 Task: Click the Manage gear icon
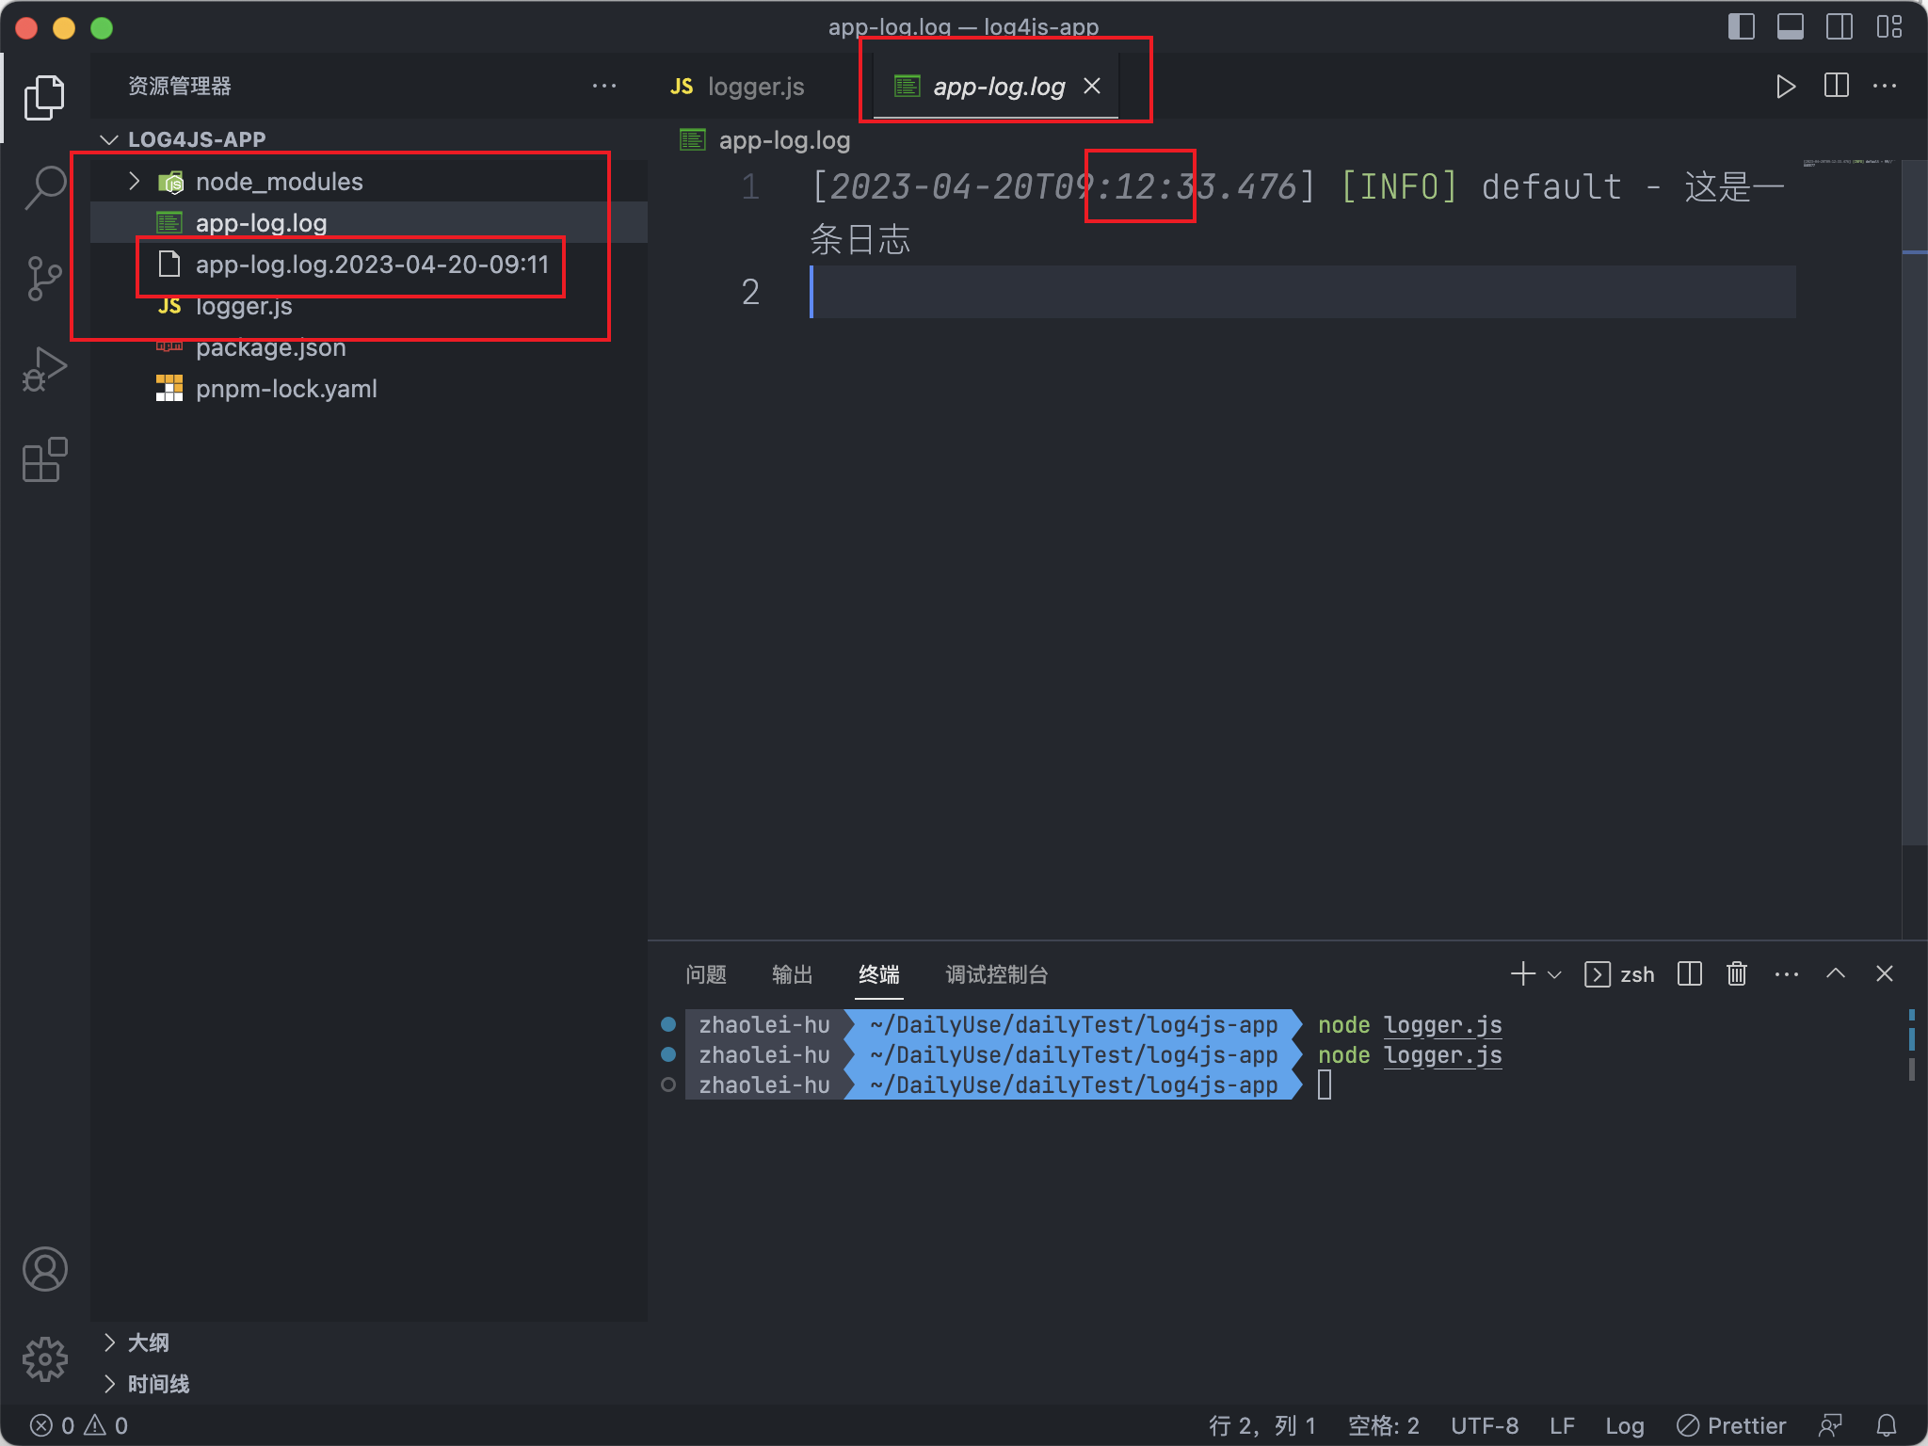tap(44, 1359)
